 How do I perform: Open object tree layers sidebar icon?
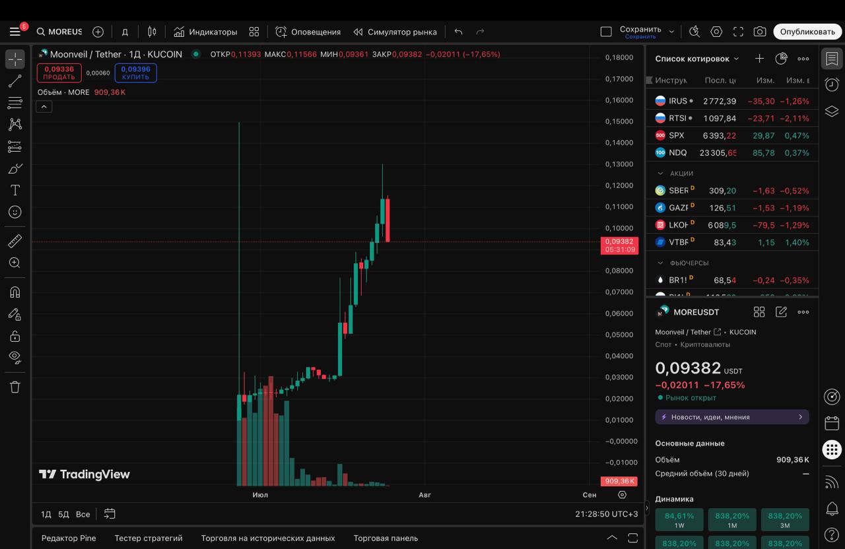coord(832,111)
